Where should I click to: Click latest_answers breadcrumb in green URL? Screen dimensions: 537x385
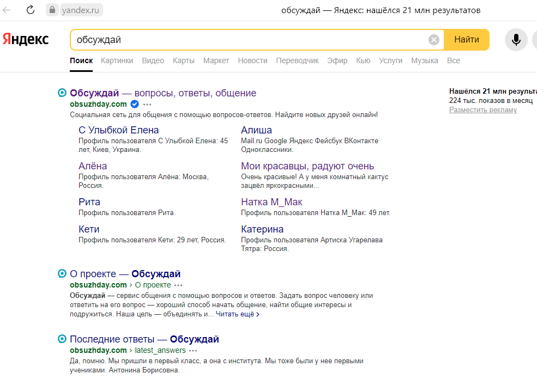point(160,350)
